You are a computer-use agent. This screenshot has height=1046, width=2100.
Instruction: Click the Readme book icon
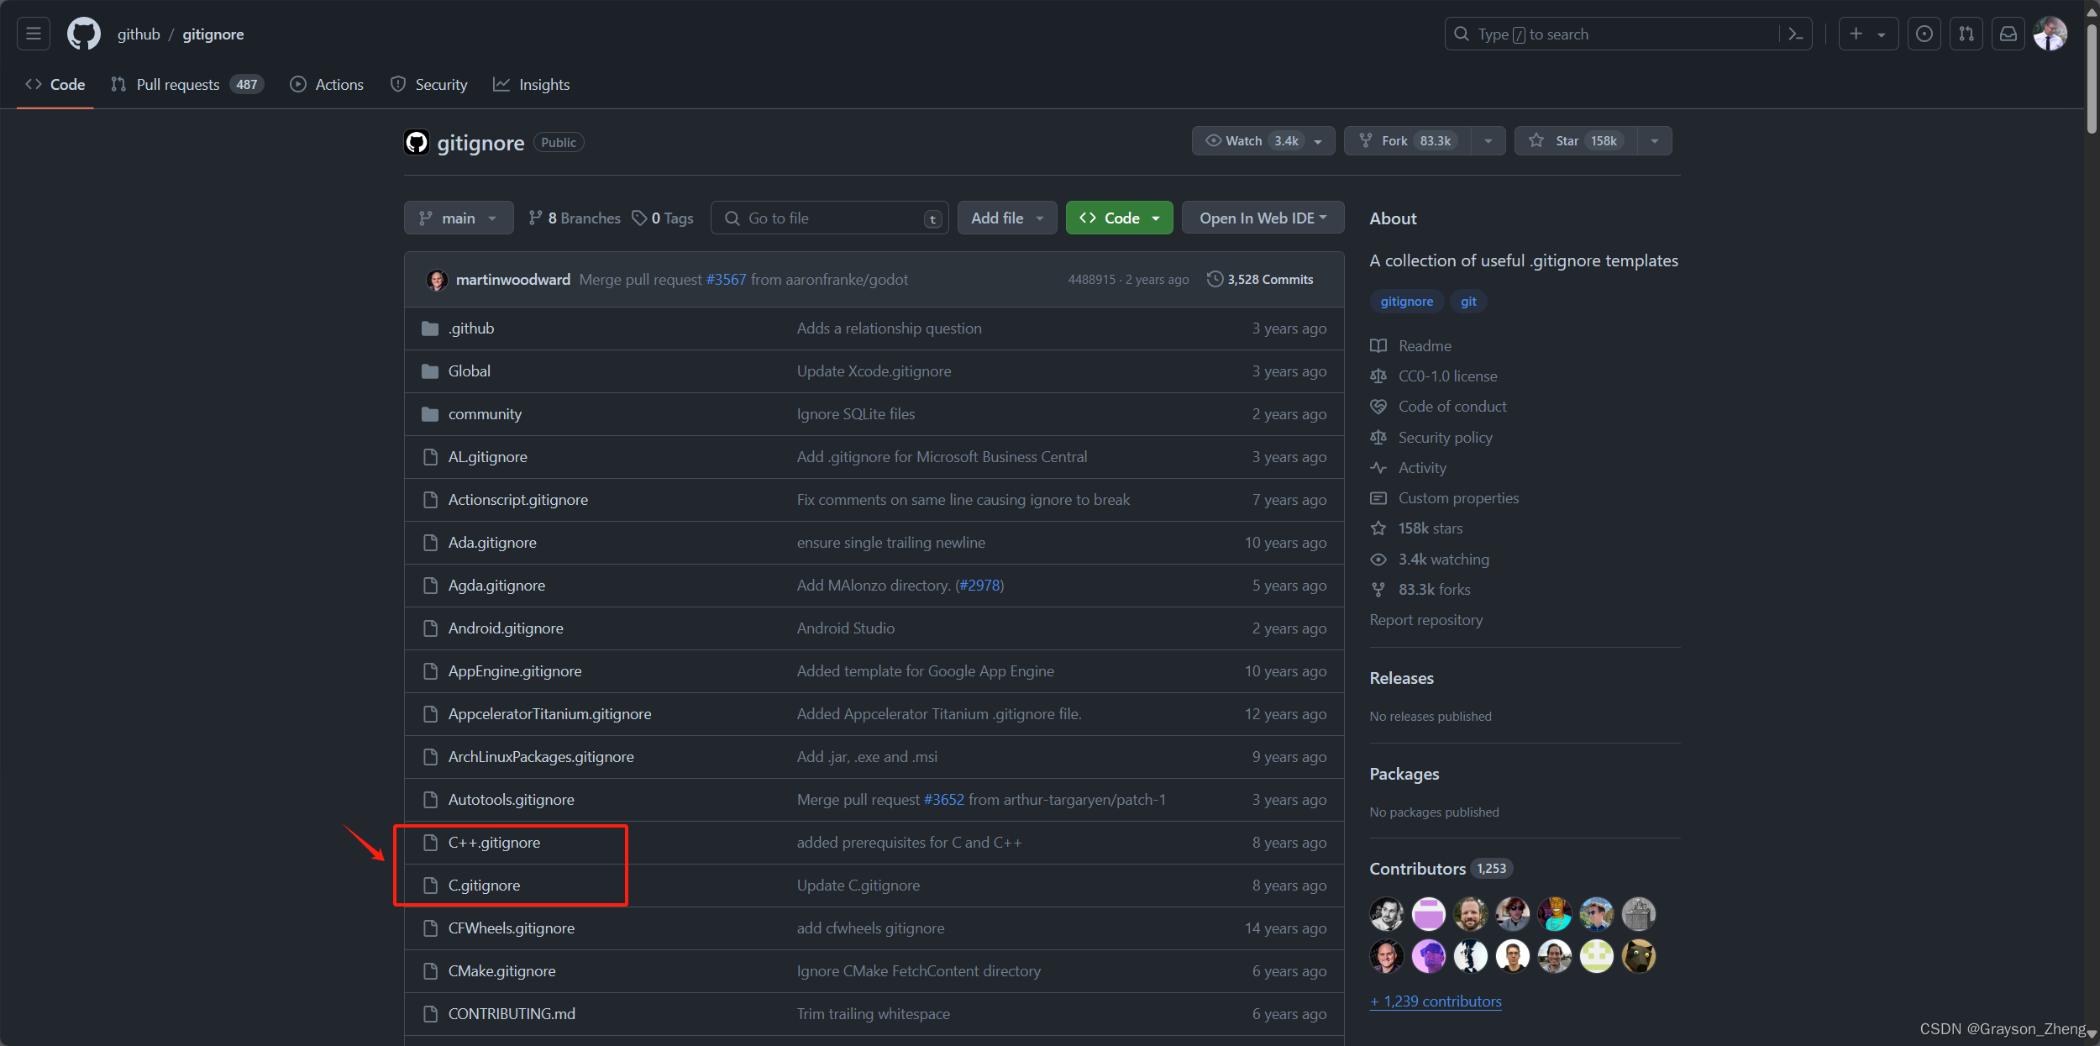(1378, 345)
